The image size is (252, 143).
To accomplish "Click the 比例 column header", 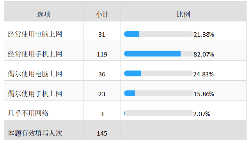I will coord(183,14).
